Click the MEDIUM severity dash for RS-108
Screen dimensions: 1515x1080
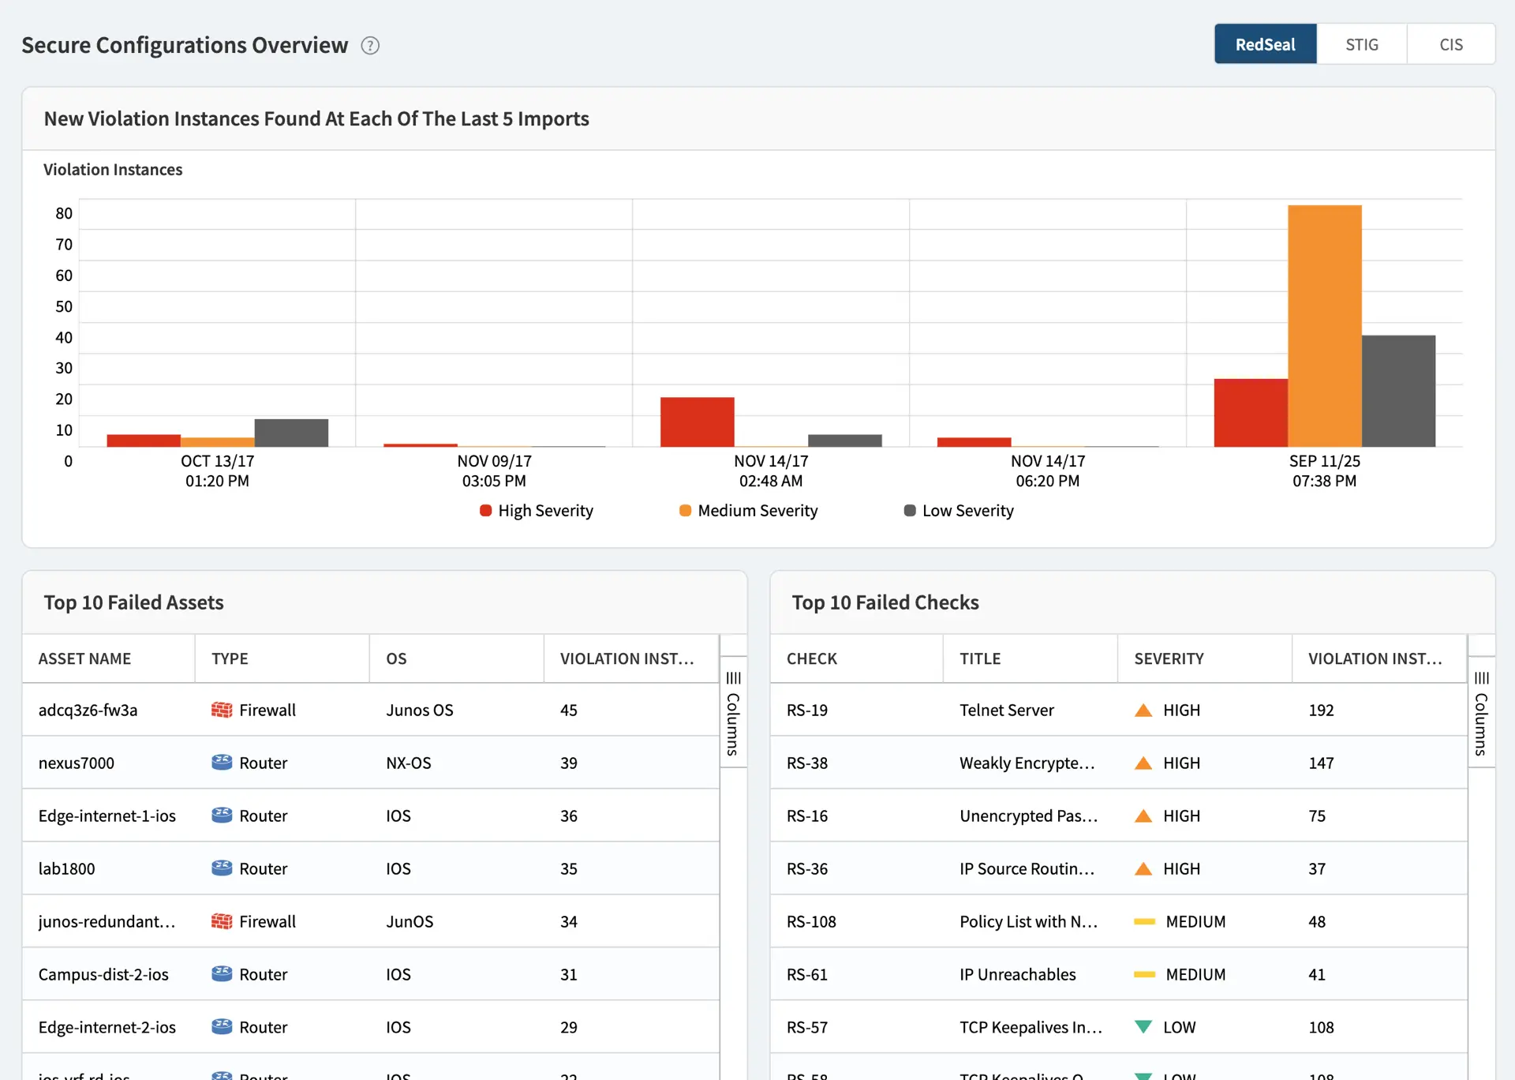(1144, 921)
